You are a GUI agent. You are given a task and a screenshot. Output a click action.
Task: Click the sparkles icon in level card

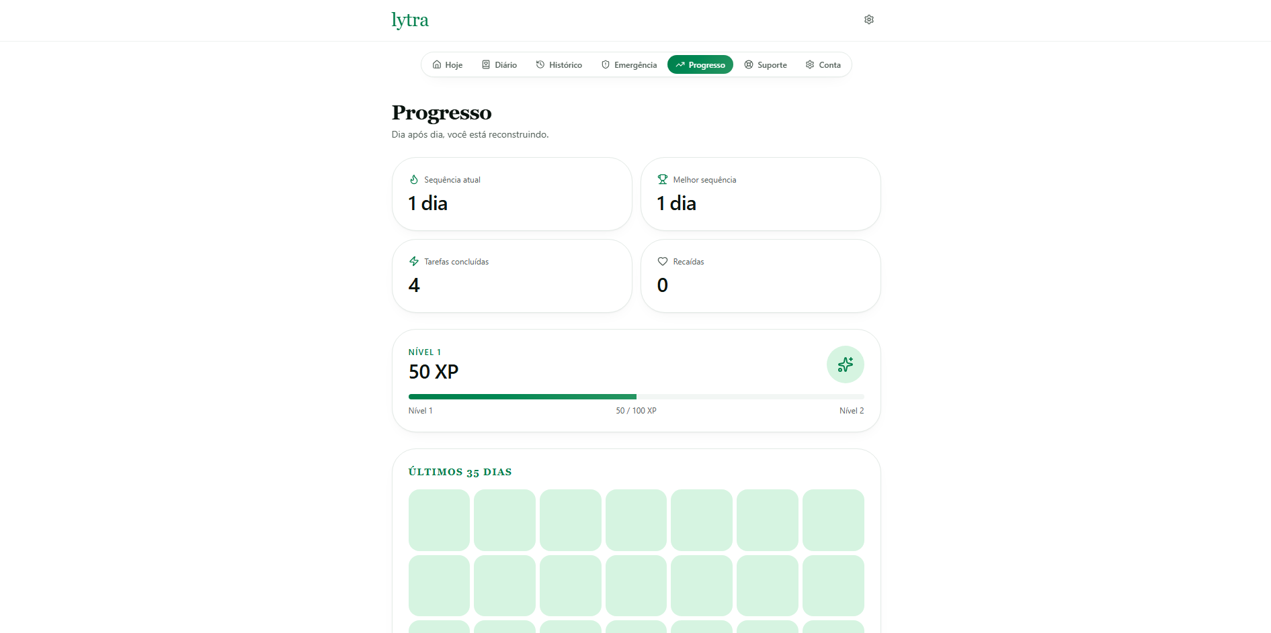[846, 364]
